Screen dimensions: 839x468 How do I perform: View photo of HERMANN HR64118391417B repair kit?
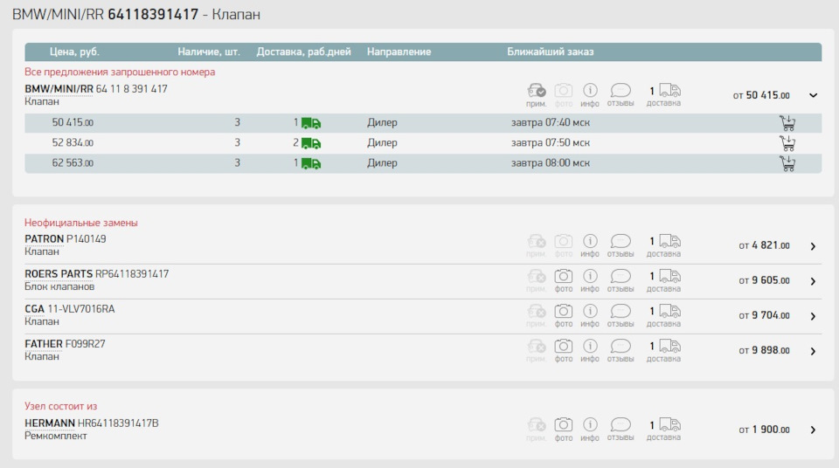coord(563,424)
